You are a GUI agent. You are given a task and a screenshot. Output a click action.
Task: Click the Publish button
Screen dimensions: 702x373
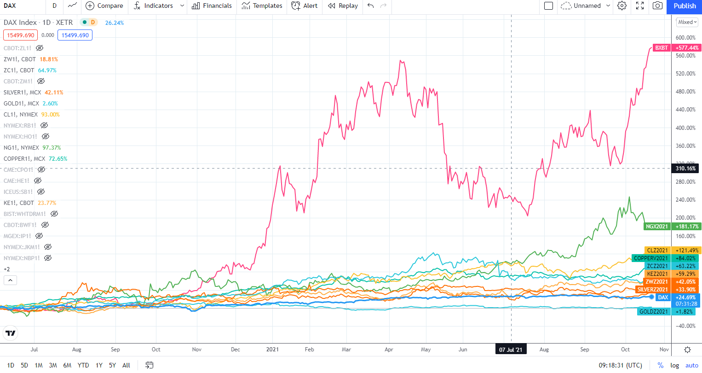685,6
